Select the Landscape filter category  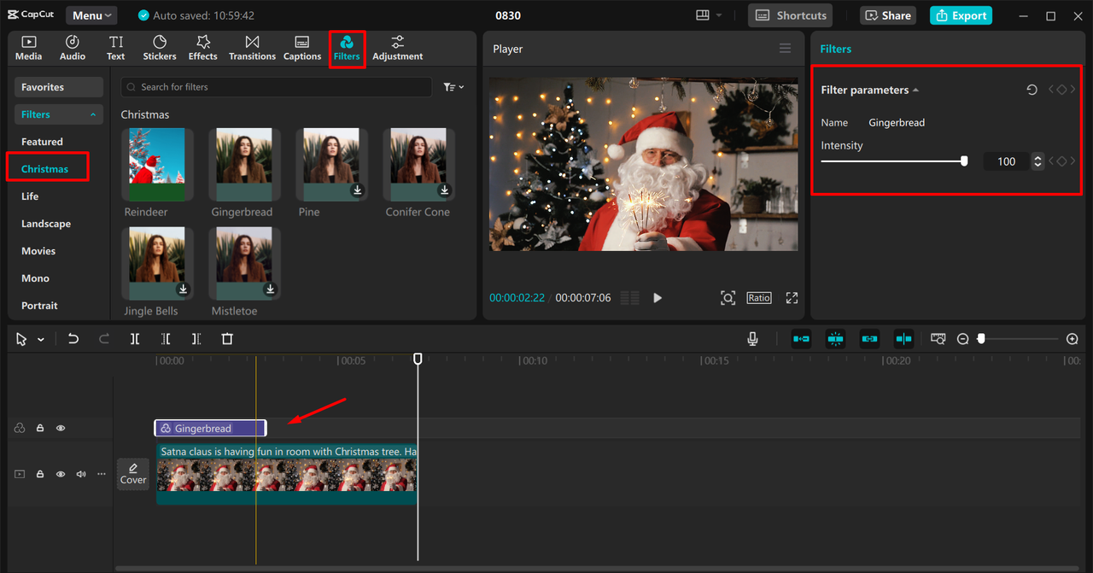[46, 224]
